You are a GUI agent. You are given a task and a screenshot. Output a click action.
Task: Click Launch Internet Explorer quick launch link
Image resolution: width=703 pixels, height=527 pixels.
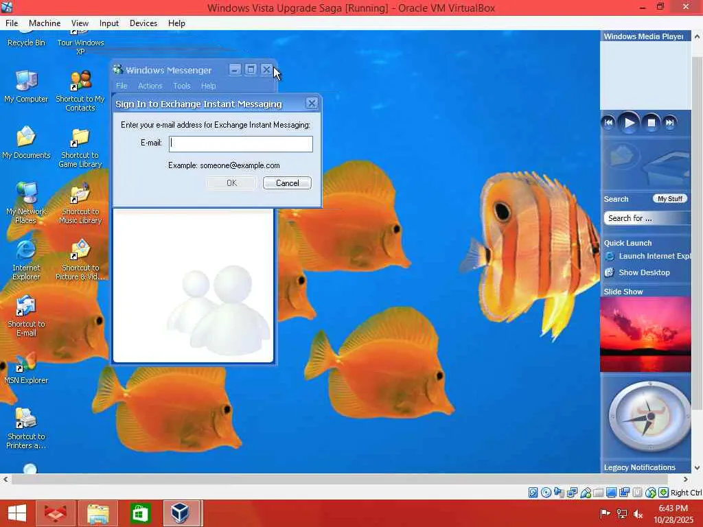coord(648,257)
